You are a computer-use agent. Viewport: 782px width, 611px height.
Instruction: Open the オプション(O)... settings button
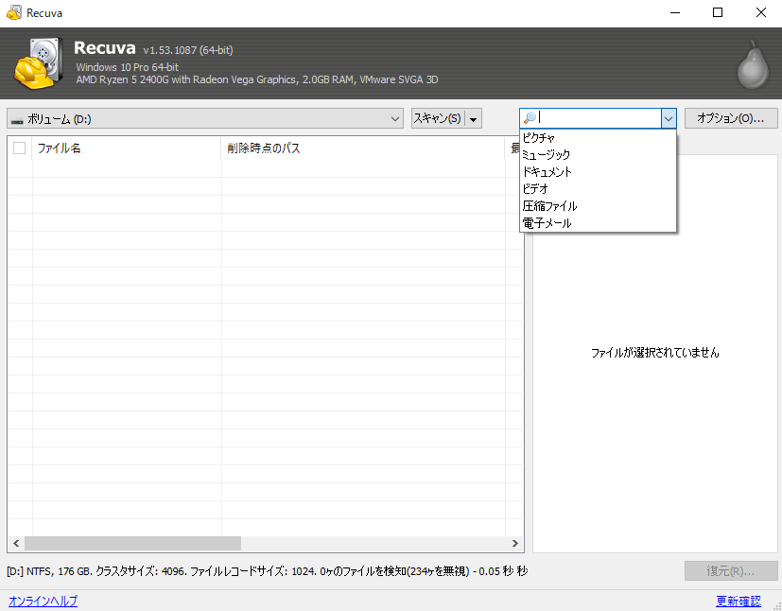pyautogui.click(x=731, y=118)
